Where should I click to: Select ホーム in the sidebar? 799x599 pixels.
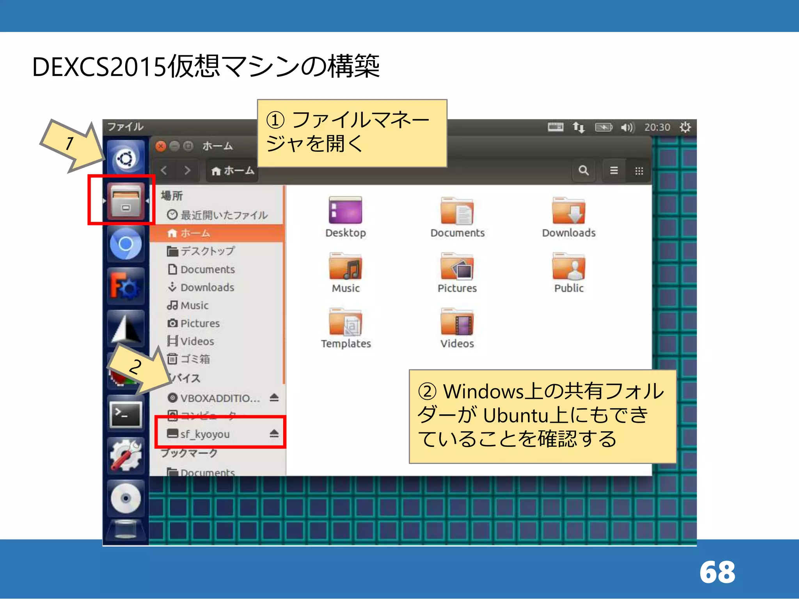click(x=217, y=233)
